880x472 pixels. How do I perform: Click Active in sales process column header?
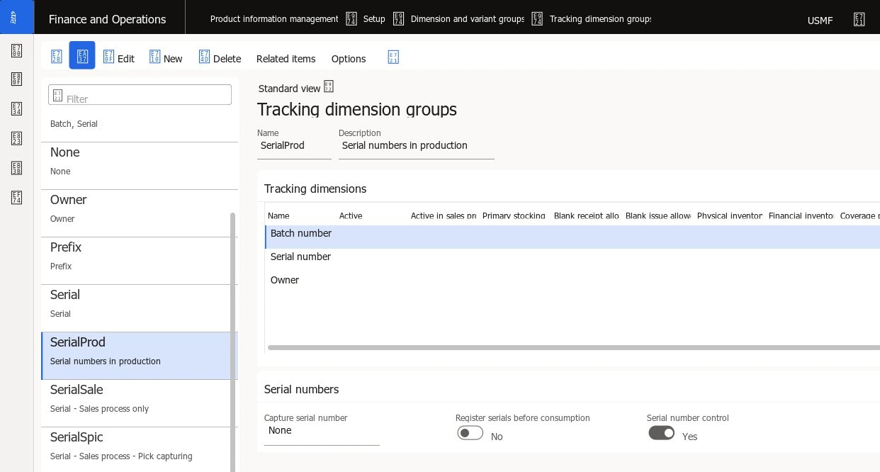443,215
